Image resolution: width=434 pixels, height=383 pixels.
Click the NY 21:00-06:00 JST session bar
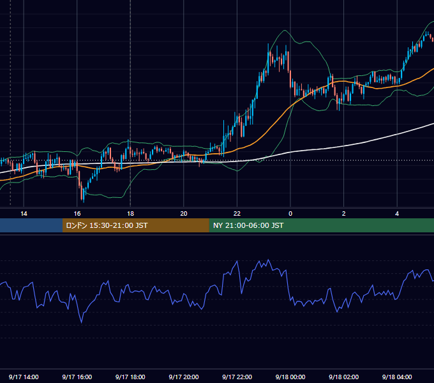pos(321,225)
